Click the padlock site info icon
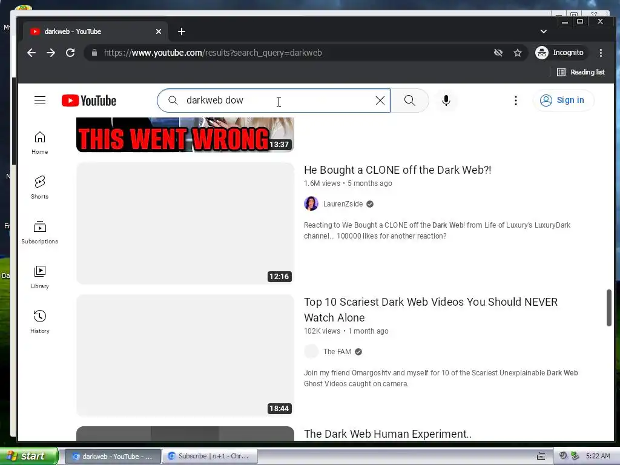620x465 pixels. point(94,53)
